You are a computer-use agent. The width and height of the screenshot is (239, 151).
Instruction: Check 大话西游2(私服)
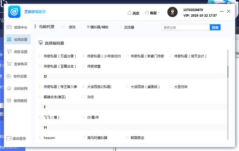coord(84,87)
